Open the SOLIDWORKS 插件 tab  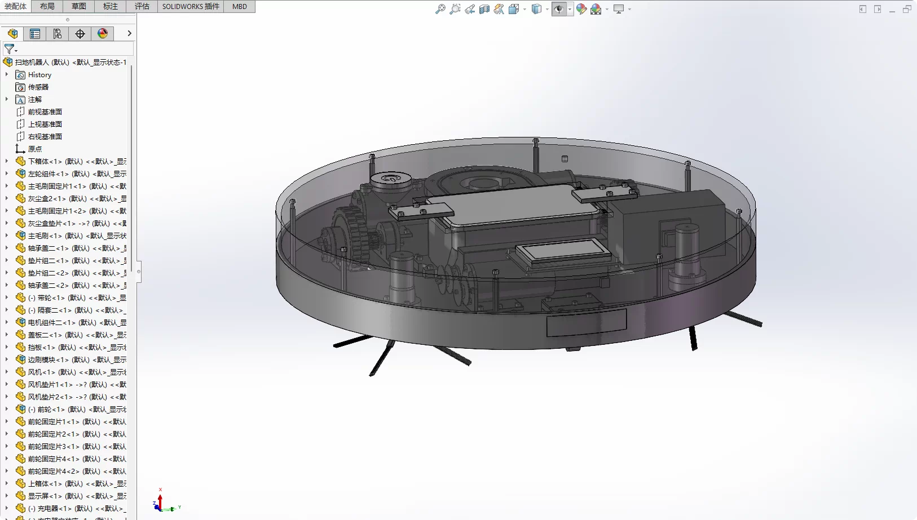point(191,6)
